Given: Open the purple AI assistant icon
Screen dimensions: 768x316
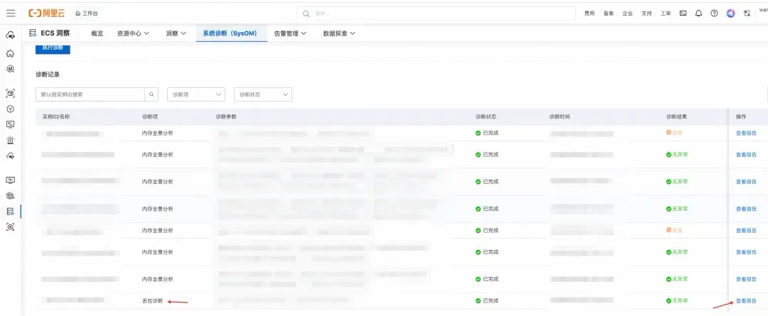Looking at the screenshot, I should [731, 13].
